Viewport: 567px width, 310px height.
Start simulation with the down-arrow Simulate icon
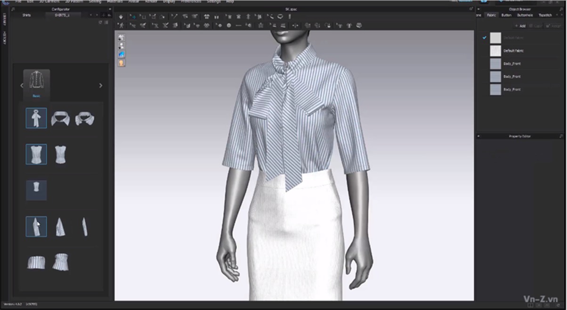point(121,16)
